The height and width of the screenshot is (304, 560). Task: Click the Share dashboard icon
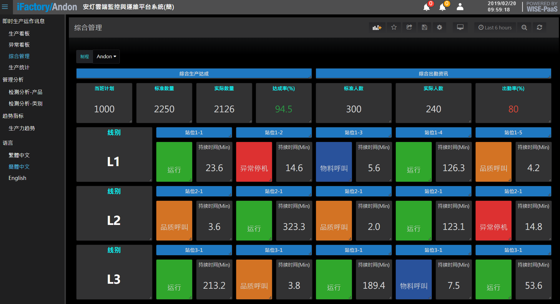[409, 27]
